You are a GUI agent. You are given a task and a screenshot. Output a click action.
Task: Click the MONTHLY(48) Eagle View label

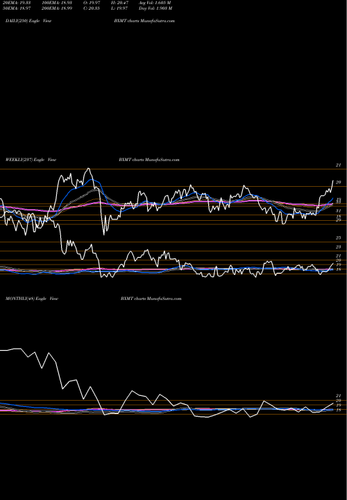pos(32,299)
